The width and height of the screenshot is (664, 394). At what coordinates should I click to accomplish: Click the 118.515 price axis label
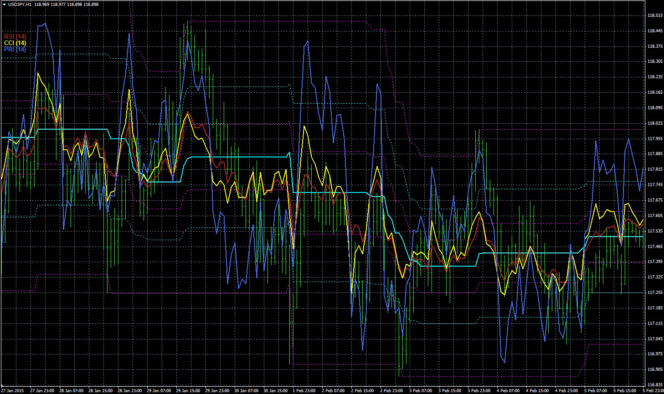(654, 15)
